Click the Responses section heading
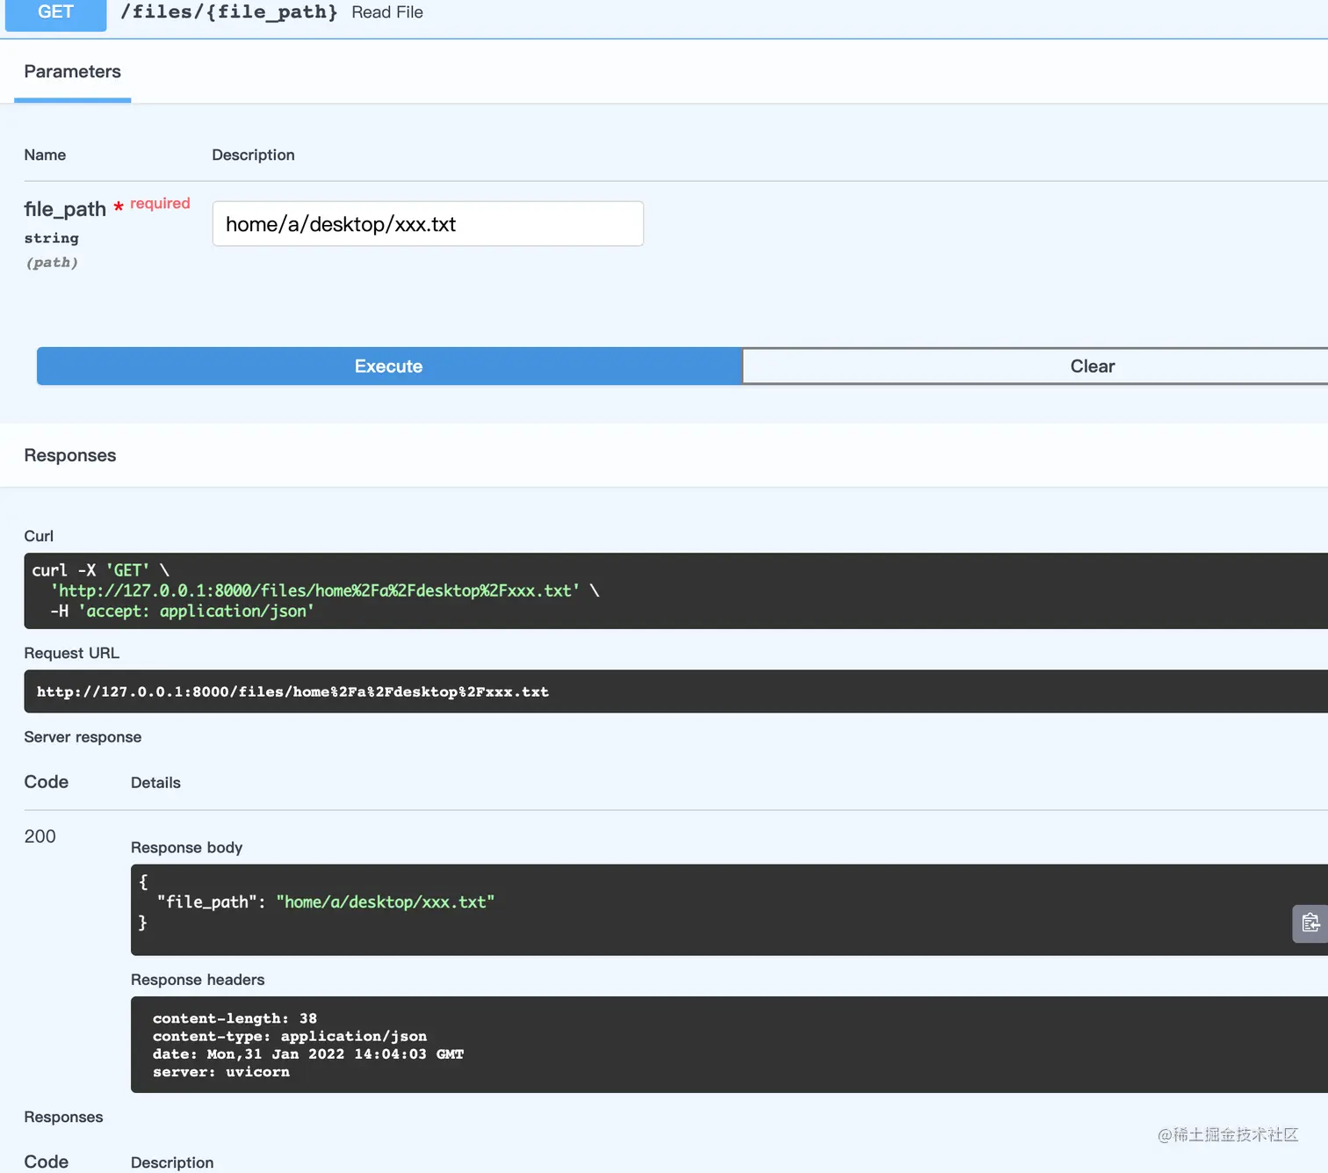This screenshot has height=1173, width=1328. click(x=70, y=455)
